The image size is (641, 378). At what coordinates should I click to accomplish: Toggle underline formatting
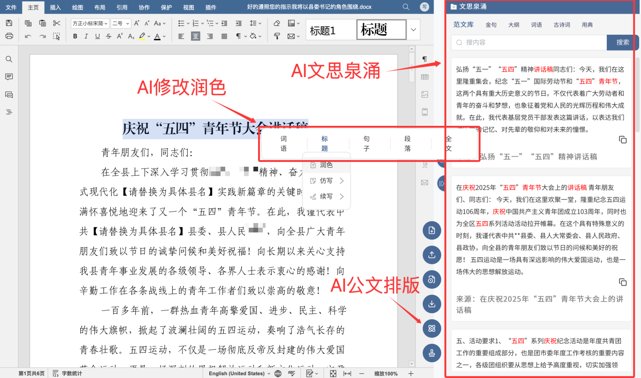click(98, 36)
